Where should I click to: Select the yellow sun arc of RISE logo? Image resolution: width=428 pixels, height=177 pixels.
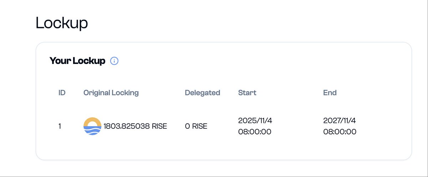(92, 122)
